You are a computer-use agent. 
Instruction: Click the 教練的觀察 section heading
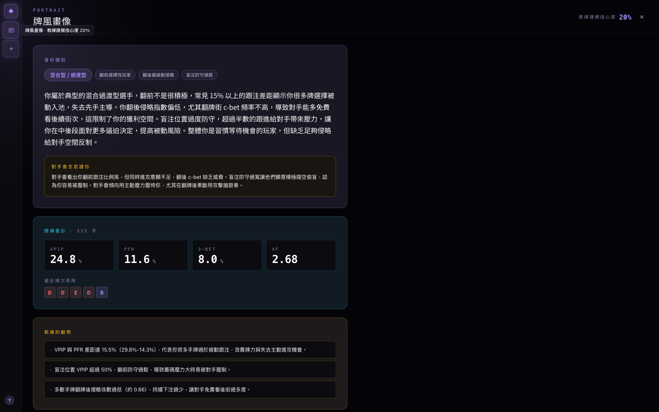[58, 332]
